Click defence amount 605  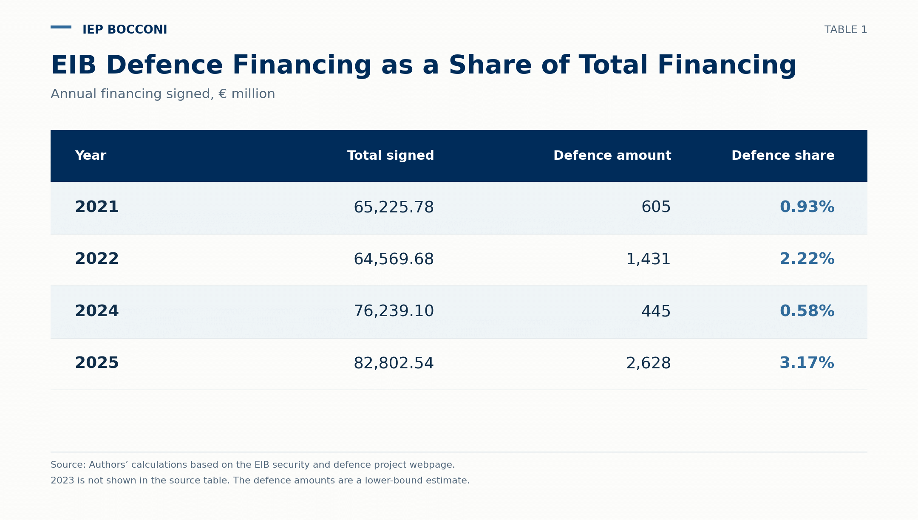click(x=656, y=207)
